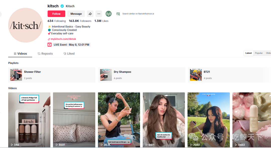Image resolution: width=271 pixels, height=148 pixels.
Task: Open the very cherry spring video
Action: pos(209,120)
